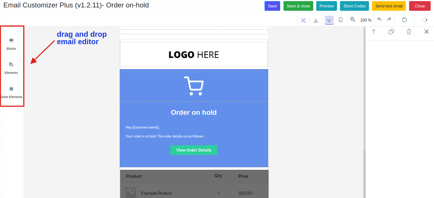Screen dimensions: 434x198
Task: Close the right side panel with X
Action: pos(427,32)
